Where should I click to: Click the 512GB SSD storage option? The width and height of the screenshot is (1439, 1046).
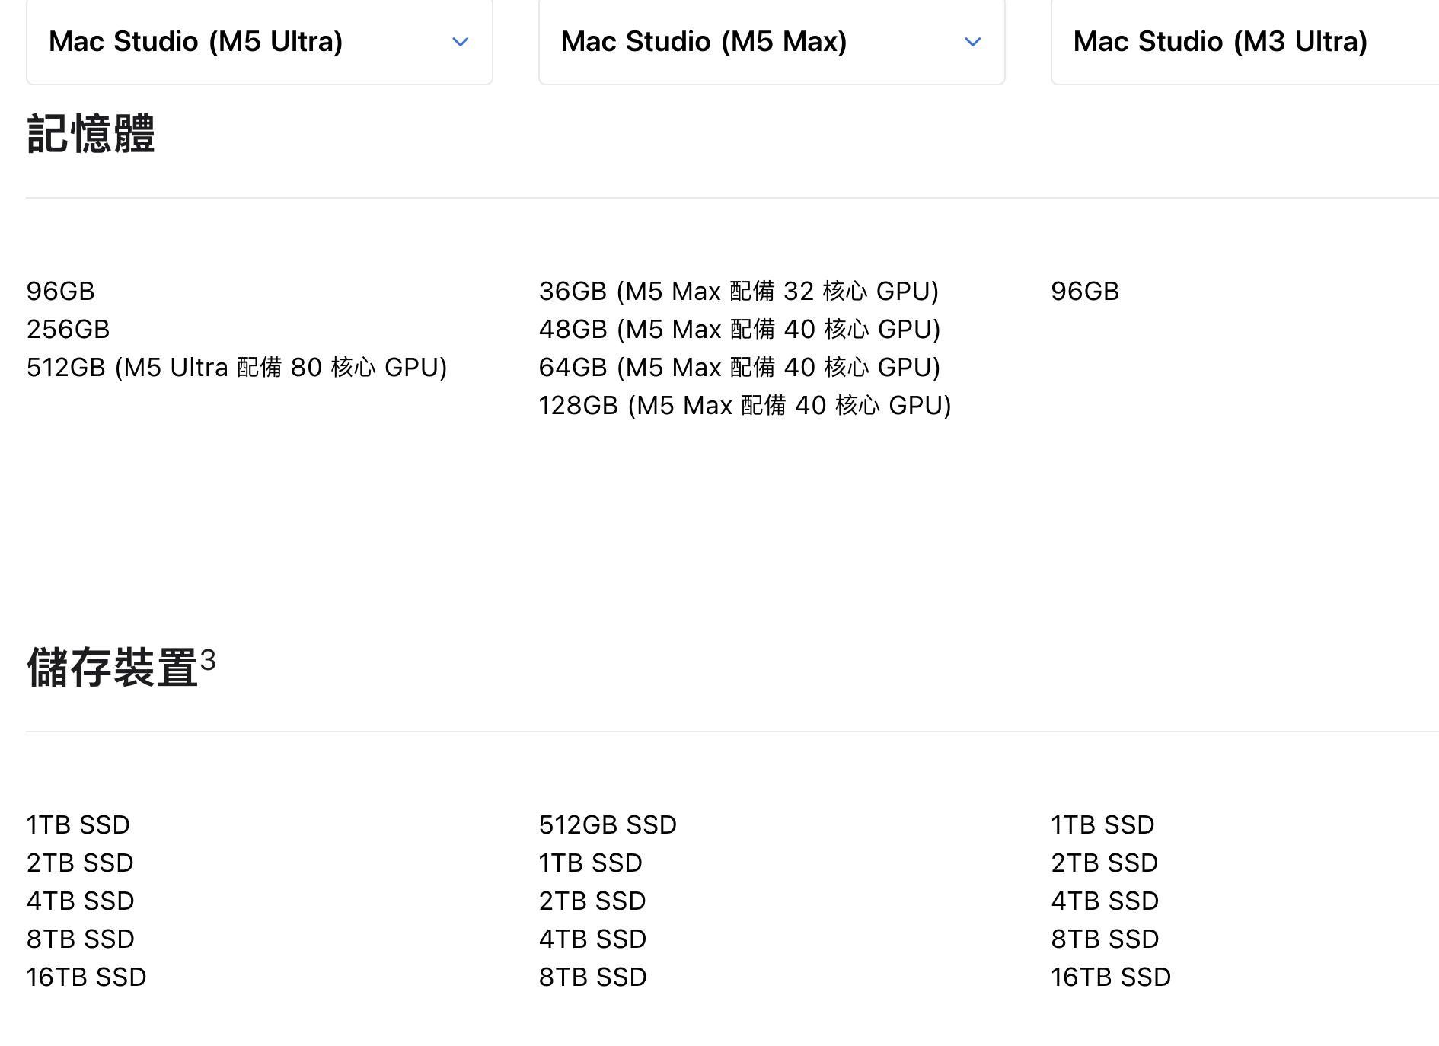(608, 824)
